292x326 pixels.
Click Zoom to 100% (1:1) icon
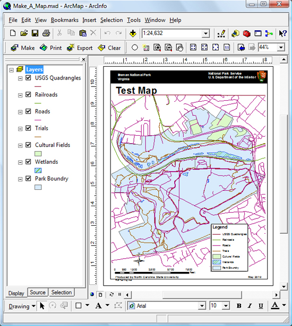pos(227,47)
